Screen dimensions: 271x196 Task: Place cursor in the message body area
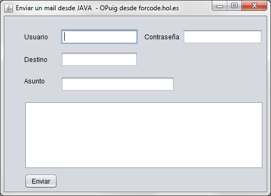[144, 135]
